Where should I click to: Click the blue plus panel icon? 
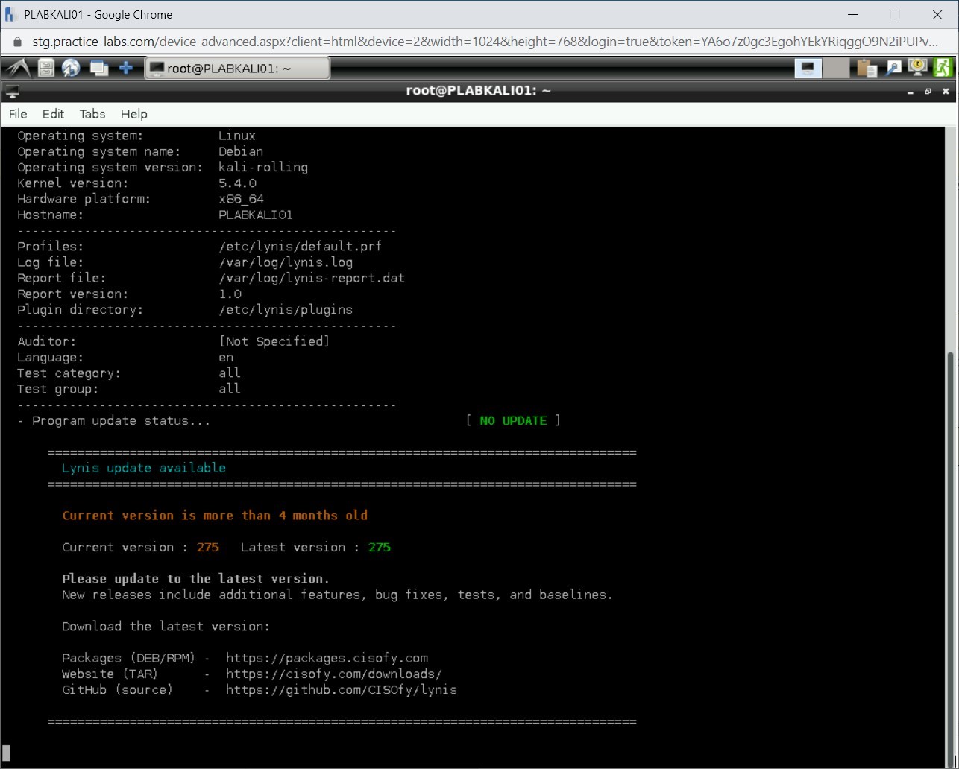click(126, 69)
